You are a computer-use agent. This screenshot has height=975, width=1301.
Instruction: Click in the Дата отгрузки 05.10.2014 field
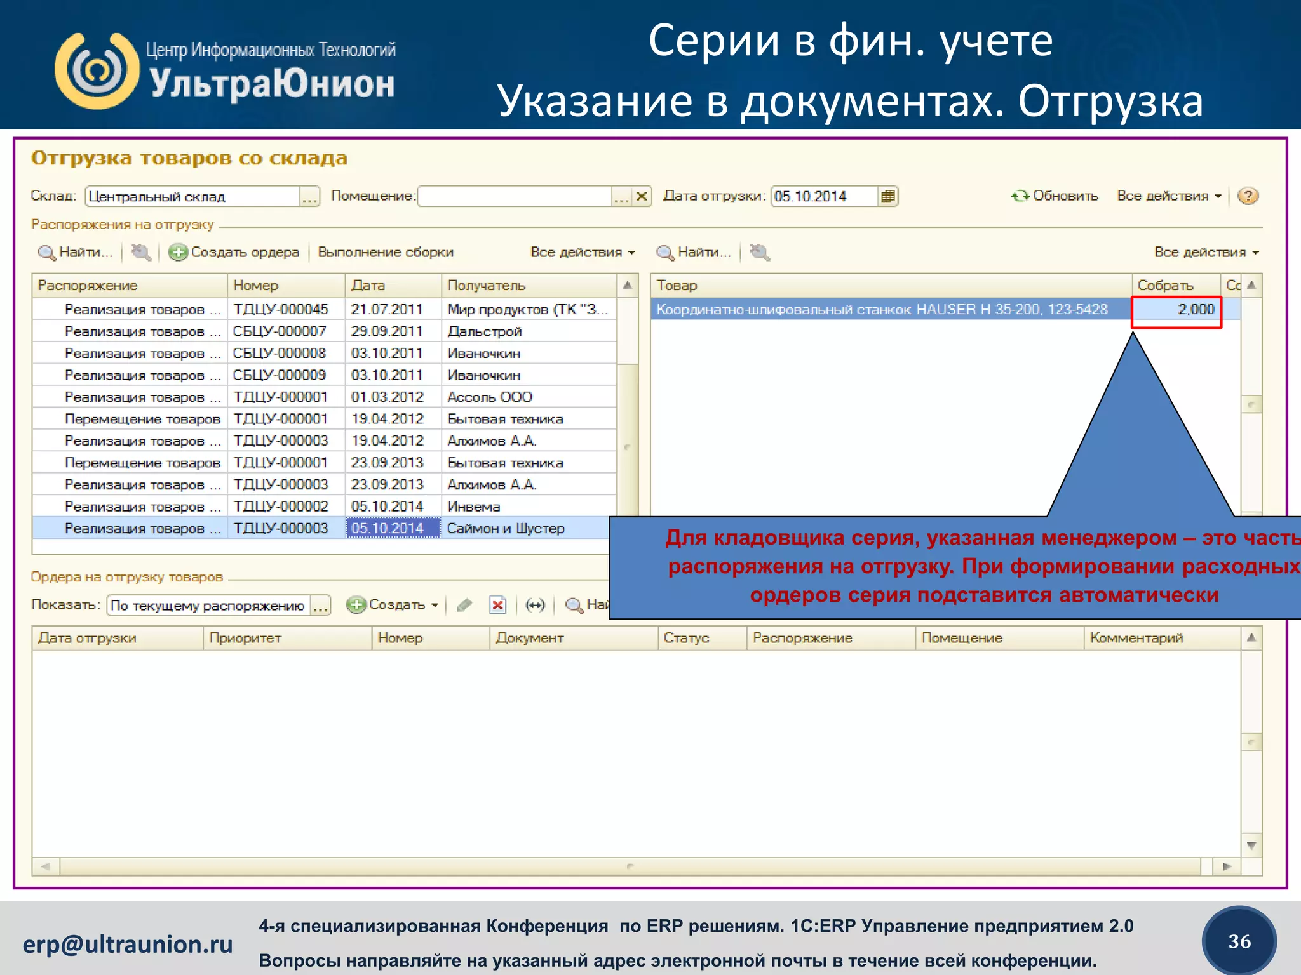[825, 197]
